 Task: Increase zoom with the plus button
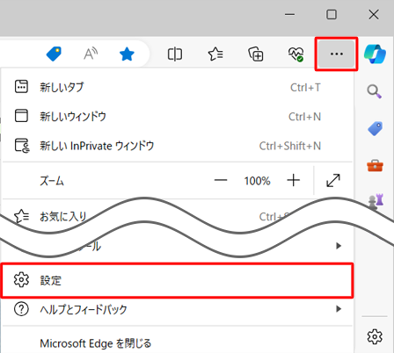[293, 180]
